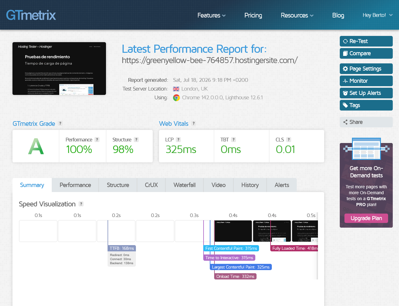Expand the Features dropdown menu

tap(211, 15)
